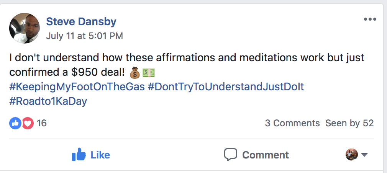Click the speech bubble icon beside Comment

(x=231, y=155)
